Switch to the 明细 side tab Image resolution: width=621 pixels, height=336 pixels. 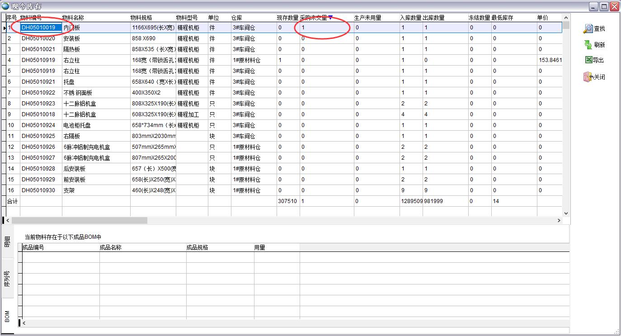point(7,242)
